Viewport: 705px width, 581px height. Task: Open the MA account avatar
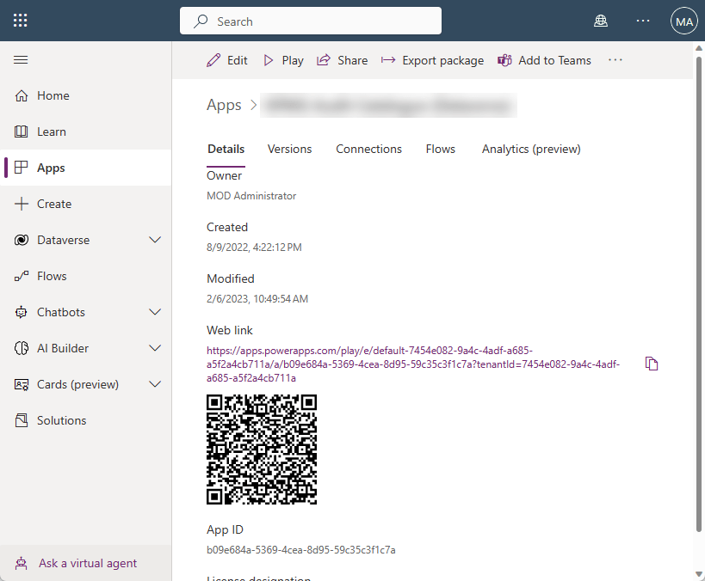(x=683, y=21)
